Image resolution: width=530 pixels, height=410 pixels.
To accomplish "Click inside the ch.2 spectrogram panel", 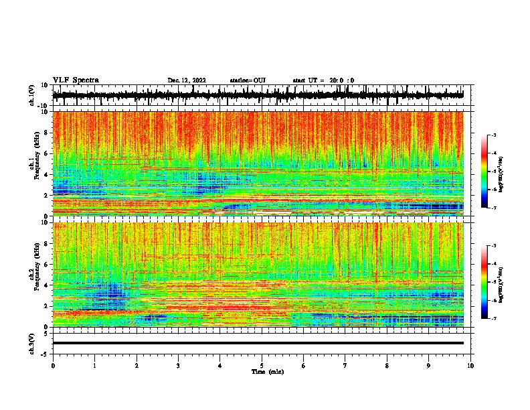I will coord(258,275).
